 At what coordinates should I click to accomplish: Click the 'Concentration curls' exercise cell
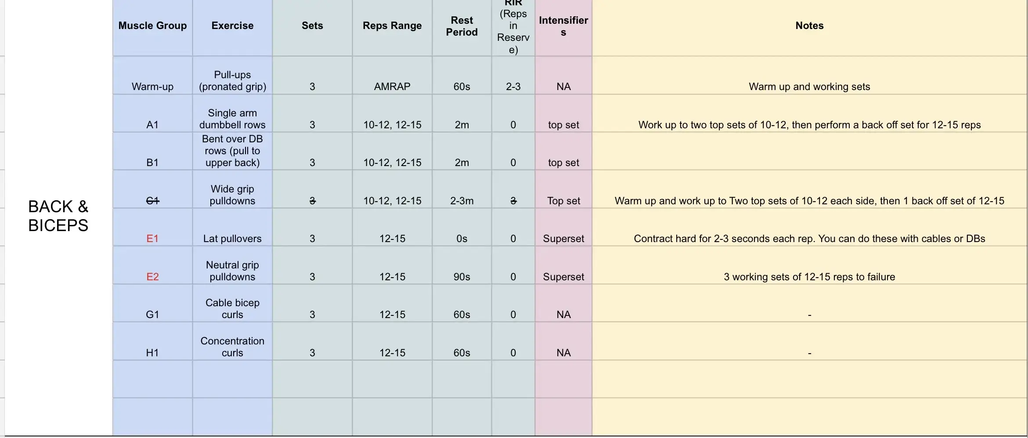tap(232, 347)
